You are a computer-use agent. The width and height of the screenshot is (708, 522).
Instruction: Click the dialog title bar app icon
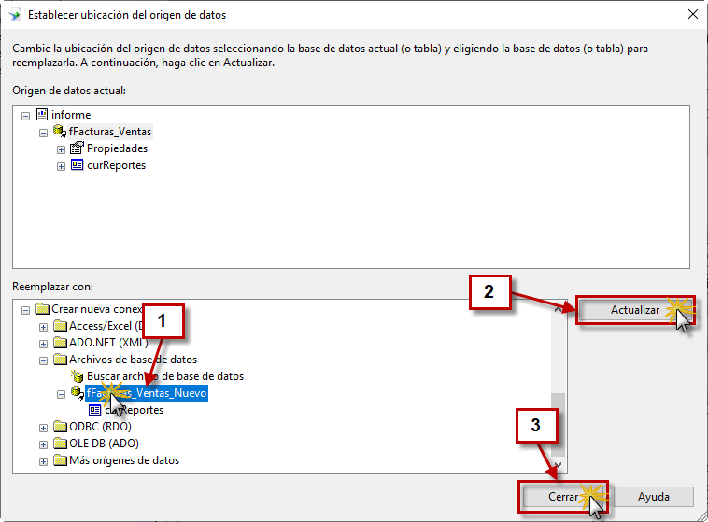[15, 15]
